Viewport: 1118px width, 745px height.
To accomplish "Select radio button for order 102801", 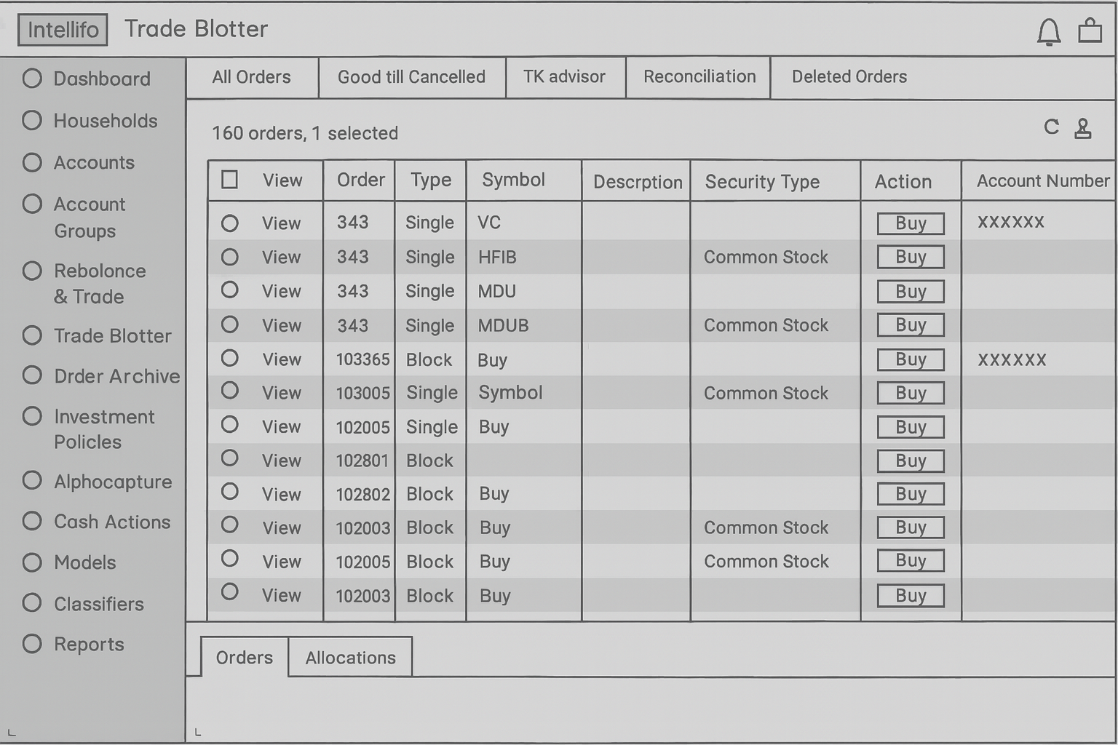I will (230, 458).
